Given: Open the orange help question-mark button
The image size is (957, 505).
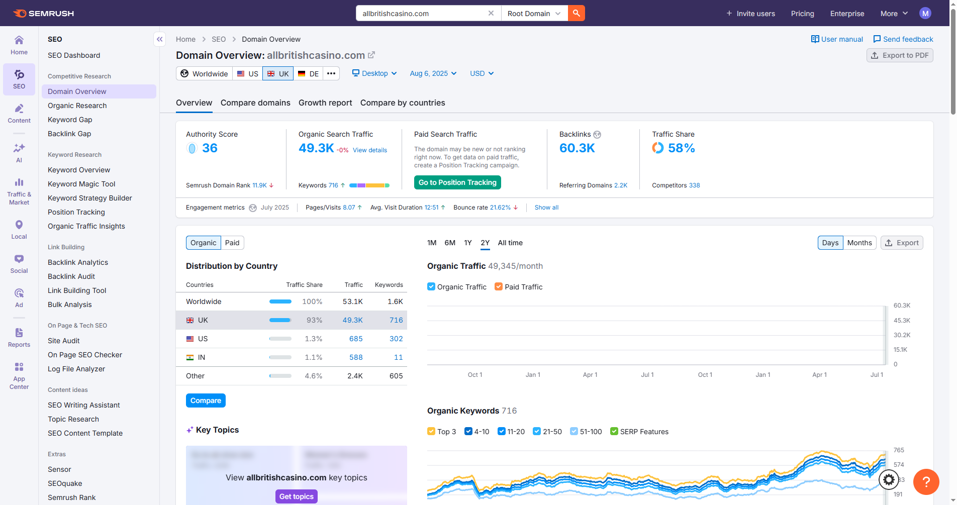Looking at the screenshot, I should tap(926, 482).
